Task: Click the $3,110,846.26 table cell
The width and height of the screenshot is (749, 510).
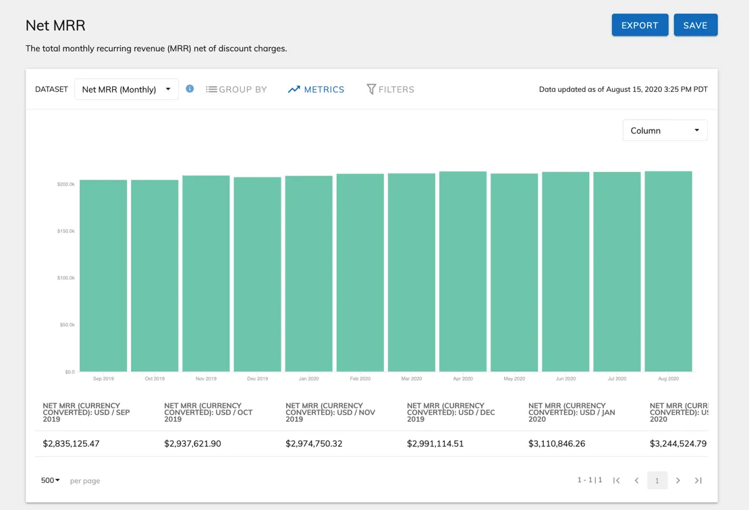Action: point(557,444)
